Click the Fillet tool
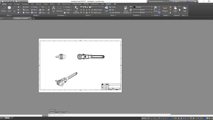The image size is (213, 120). pyautogui.click(x=42, y=10)
